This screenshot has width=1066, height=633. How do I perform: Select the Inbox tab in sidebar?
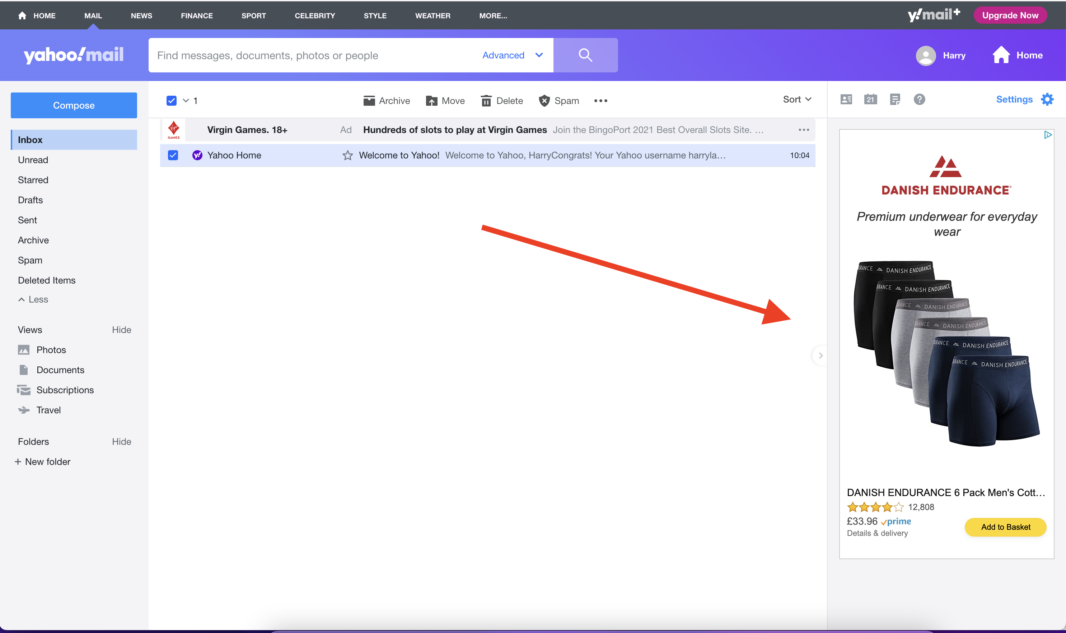coord(73,139)
